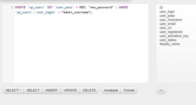Click the << insert column button

click(x=161, y=90)
